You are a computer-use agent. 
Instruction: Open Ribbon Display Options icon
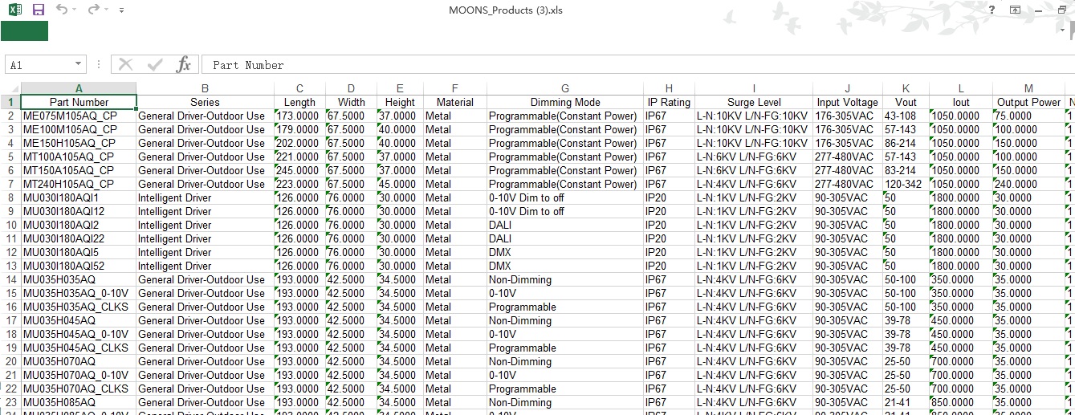[1015, 10]
